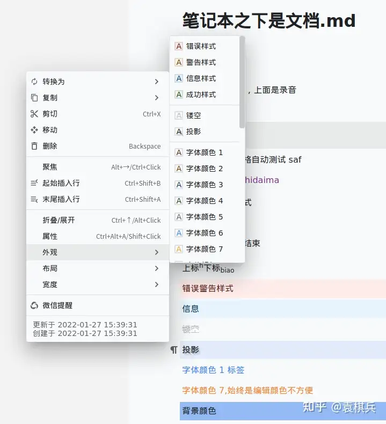Click the red A icon for 错误样式
The height and width of the screenshot is (424, 386).
pos(179,46)
